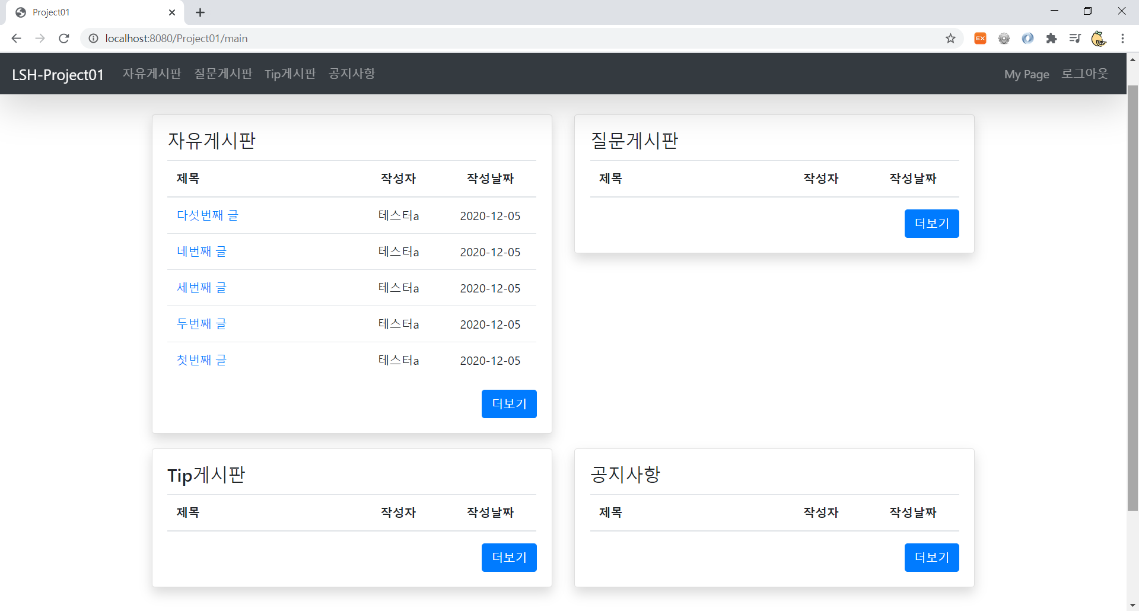
Task: Open the post 다섯번째 글
Action: pyautogui.click(x=207, y=215)
